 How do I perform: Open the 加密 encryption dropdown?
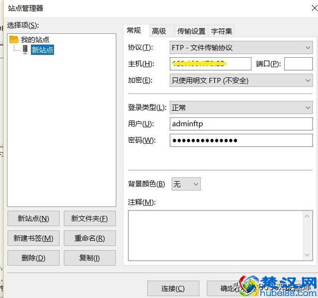241,81
